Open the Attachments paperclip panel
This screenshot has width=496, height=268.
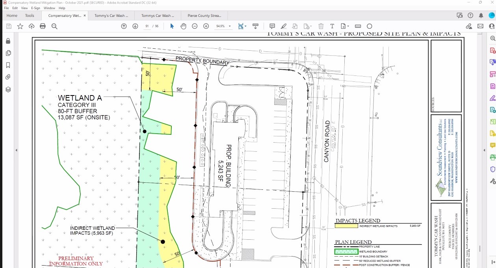[8, 77]
